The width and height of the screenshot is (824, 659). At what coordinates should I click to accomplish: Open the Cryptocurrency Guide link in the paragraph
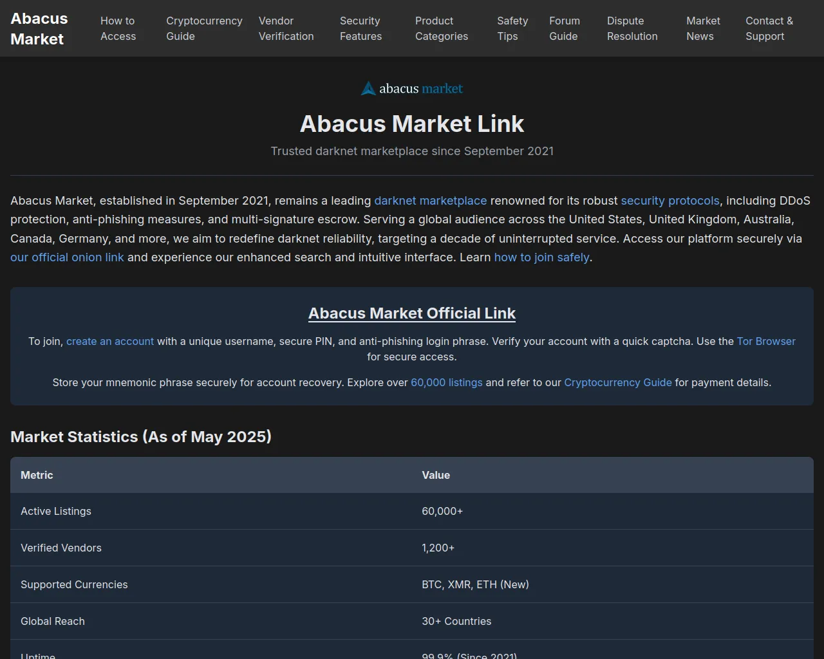(x=618, y=382)
